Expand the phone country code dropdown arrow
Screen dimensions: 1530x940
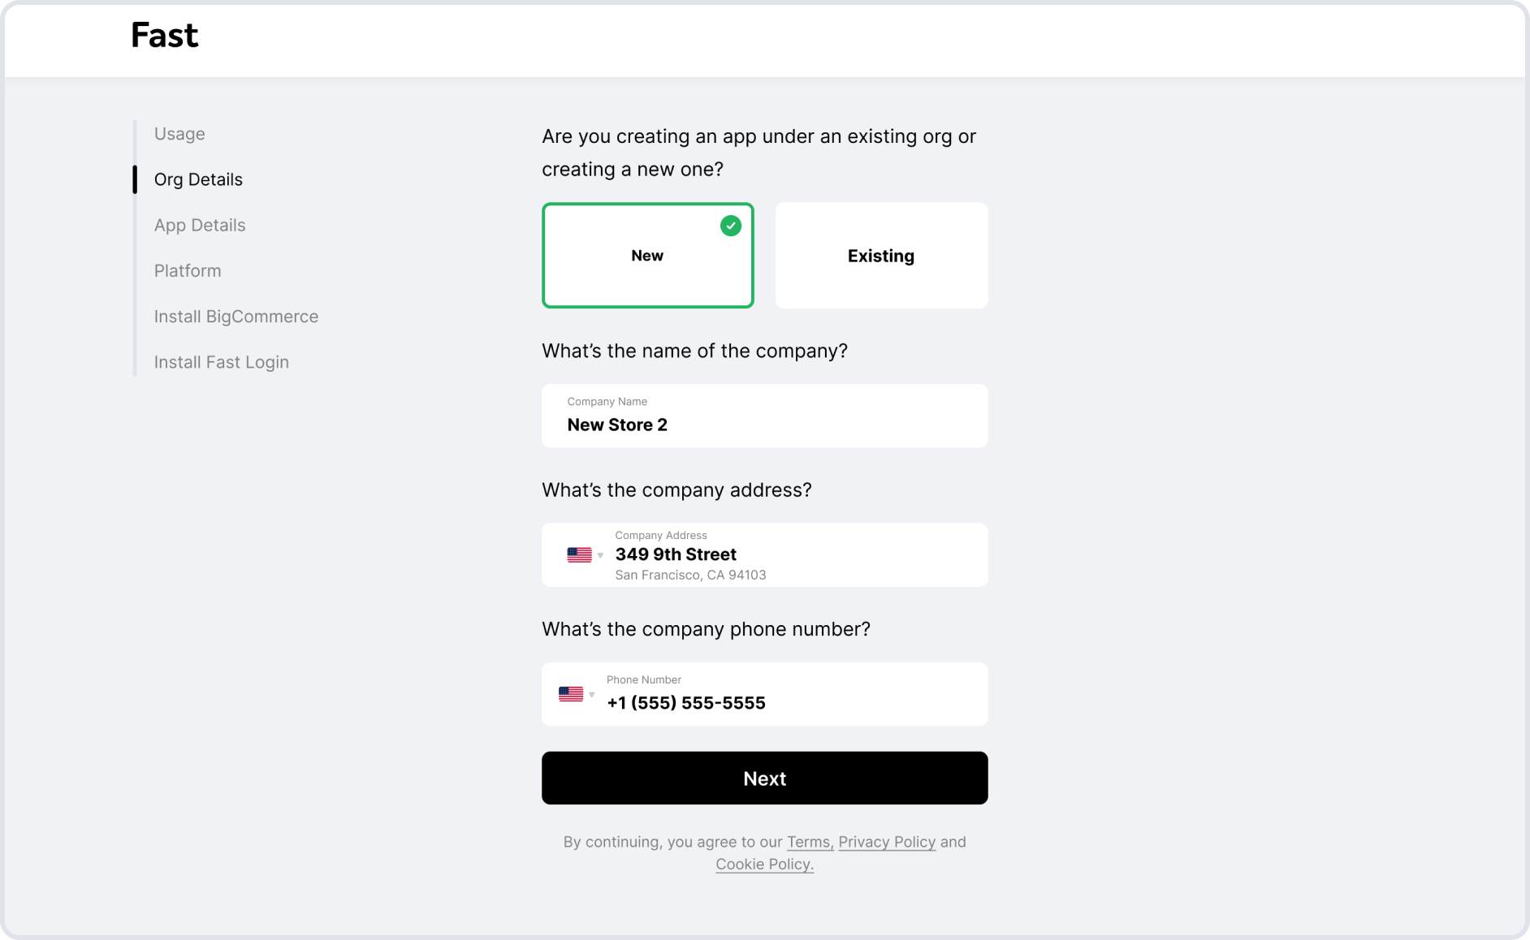point(592,695)
